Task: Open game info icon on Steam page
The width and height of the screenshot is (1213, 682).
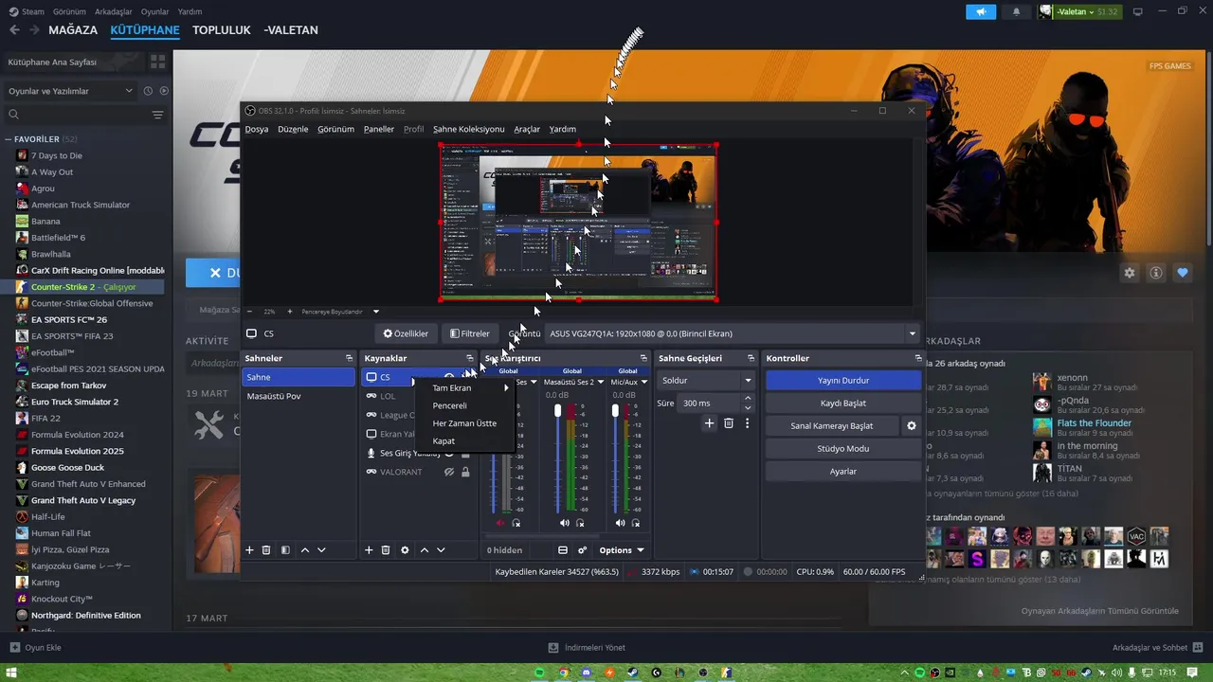Action: (x=1156, y=273)
